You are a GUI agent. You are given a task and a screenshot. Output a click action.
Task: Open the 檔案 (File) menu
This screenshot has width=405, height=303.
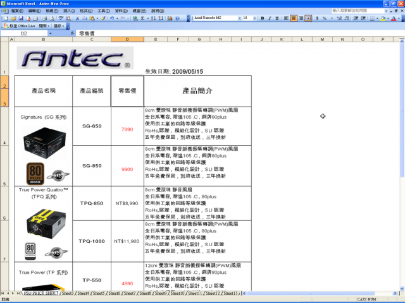17,11
